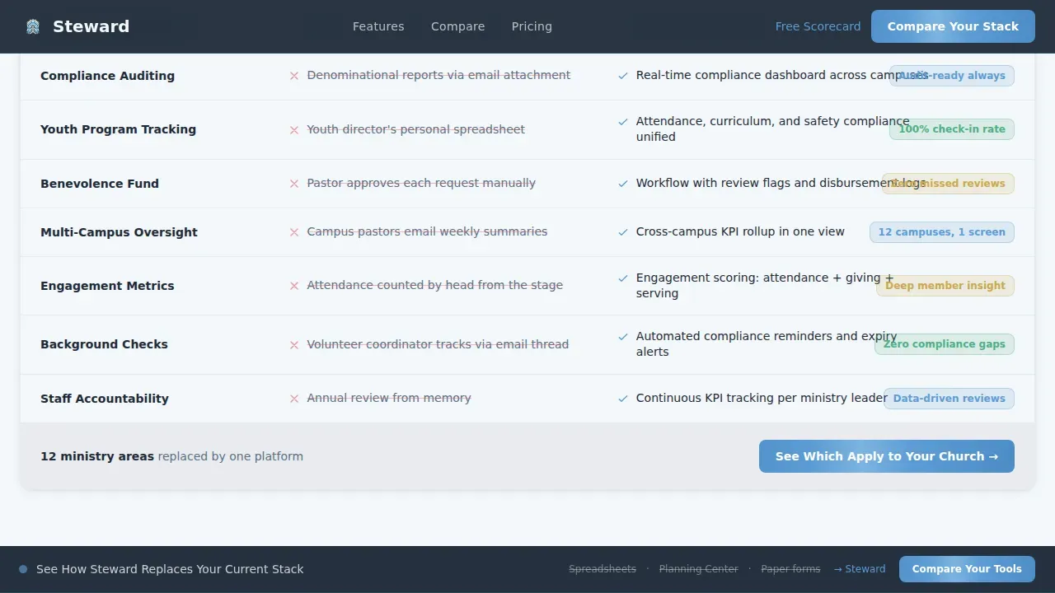
Task: Click Denominational reports via email attachment text
Action: [438, 75]
